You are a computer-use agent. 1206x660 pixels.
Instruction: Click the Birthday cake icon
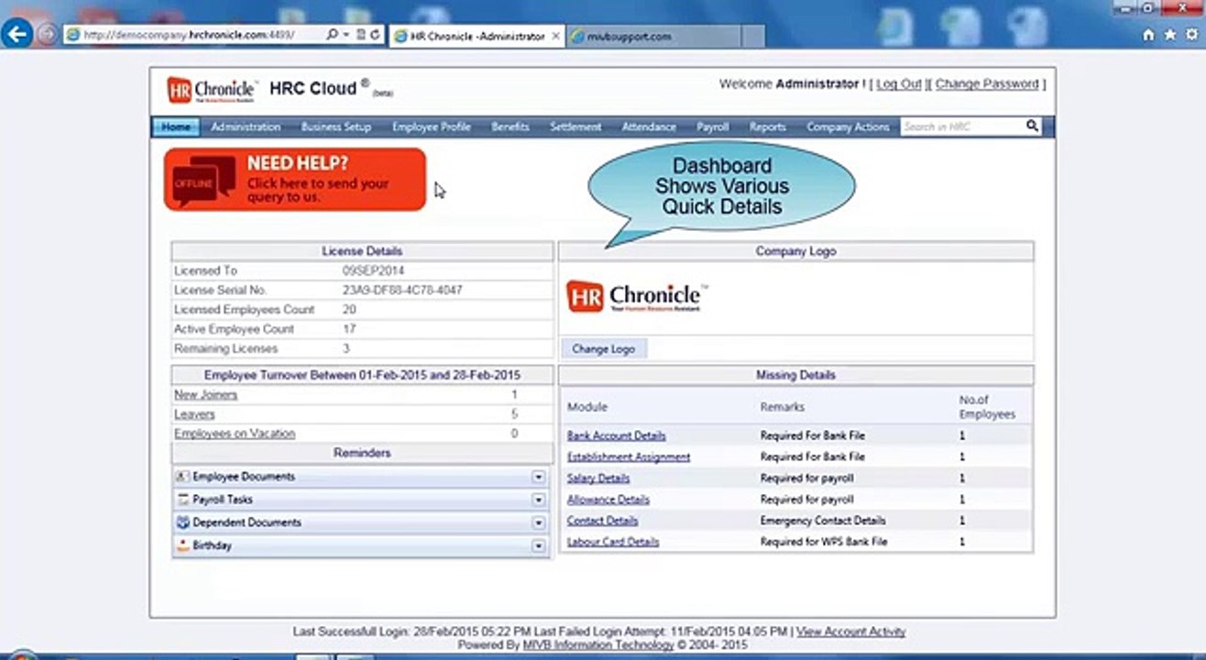tap(182, 545)
